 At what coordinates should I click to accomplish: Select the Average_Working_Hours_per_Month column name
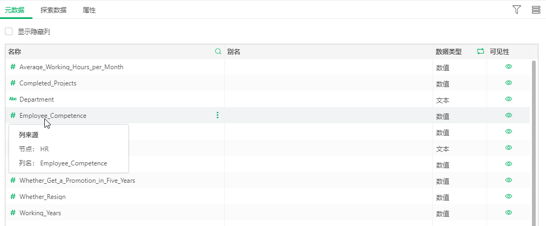[71, 67]
